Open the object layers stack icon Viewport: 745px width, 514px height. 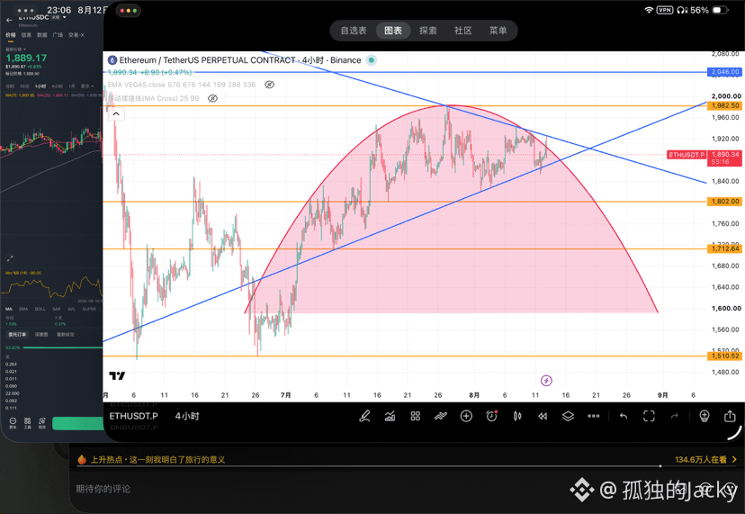(x=568, y=417)
